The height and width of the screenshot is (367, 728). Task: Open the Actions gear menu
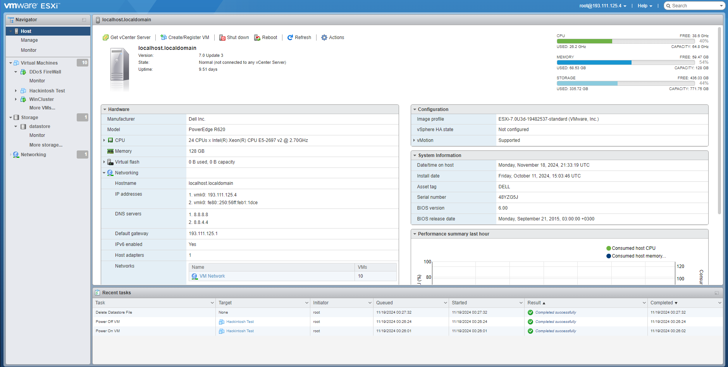point(332,38)
